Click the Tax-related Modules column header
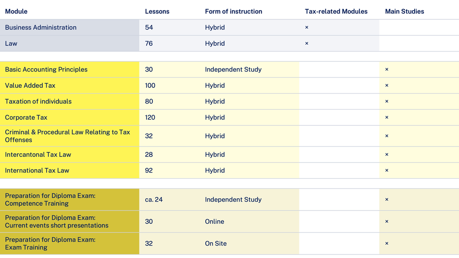 (x=336, y=11)
